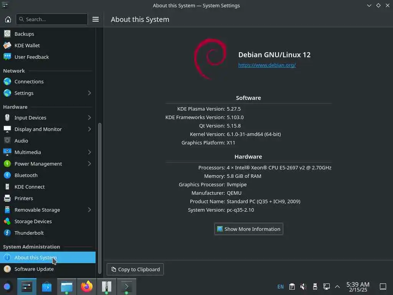Image resolution: width=393 pixels, height=295 pixels.
Task: Expand the Input Devices chevron
Action: 89,118
